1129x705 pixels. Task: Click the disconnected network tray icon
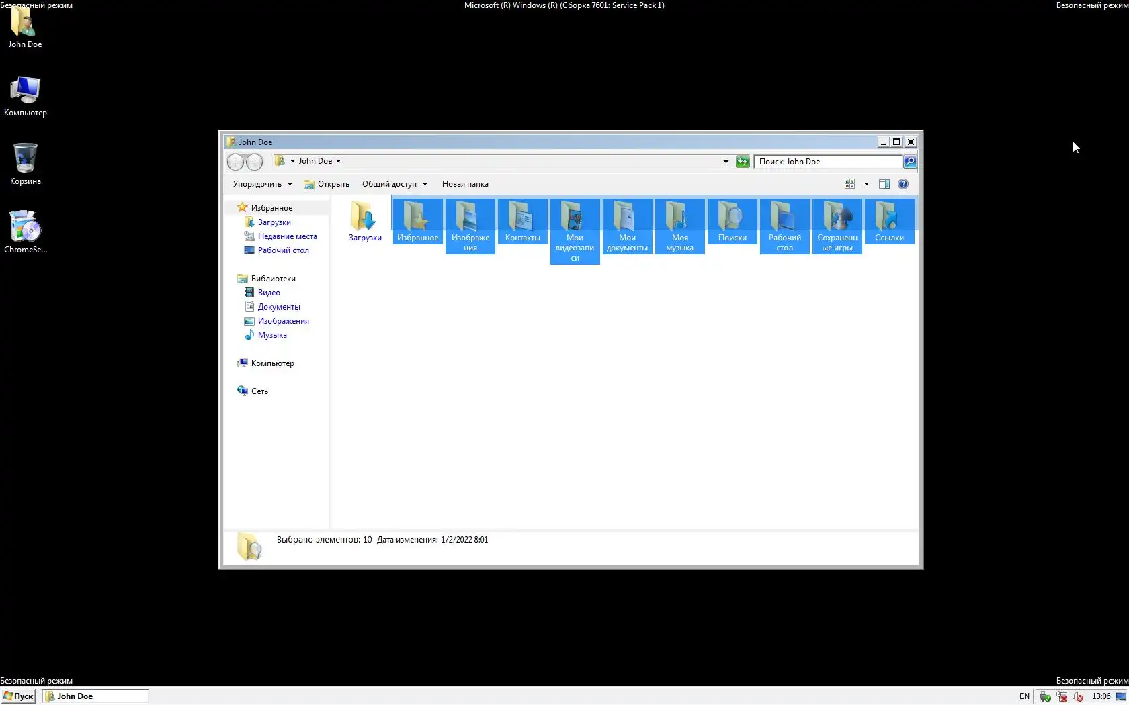pos(1062,696)
